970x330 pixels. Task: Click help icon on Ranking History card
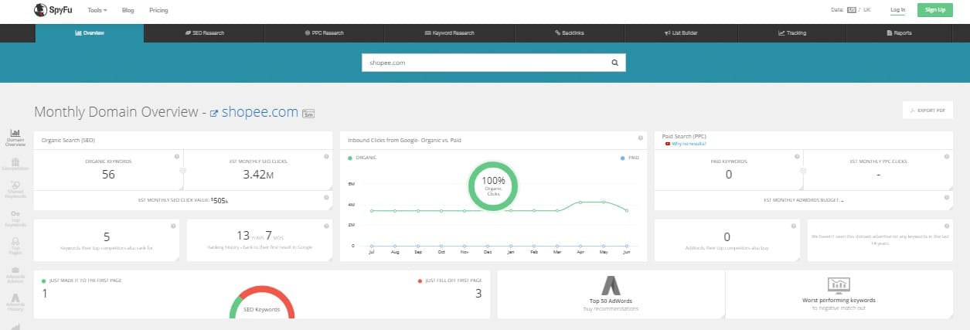(325, 226)
